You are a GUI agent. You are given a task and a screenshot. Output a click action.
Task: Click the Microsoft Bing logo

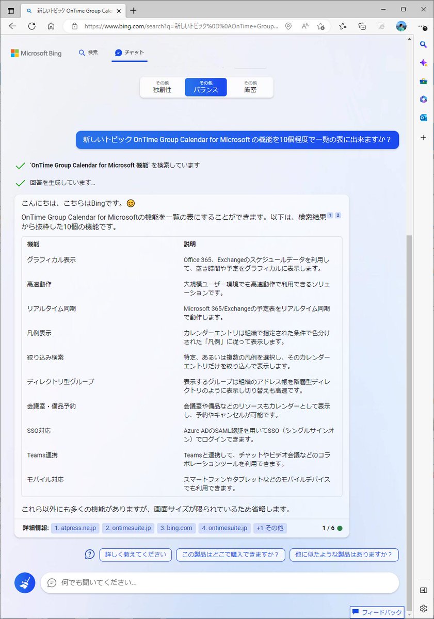coord(36,53)
